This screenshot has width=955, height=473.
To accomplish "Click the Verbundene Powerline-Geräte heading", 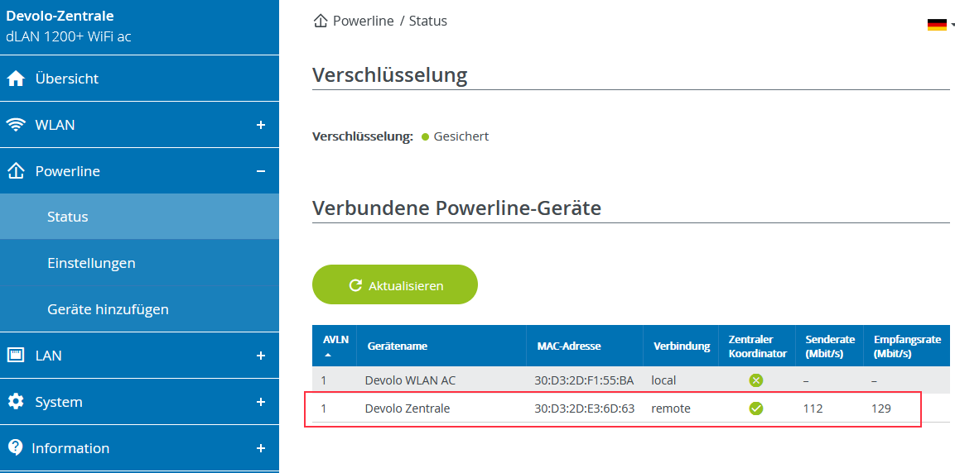I will (x=456, y=208).
